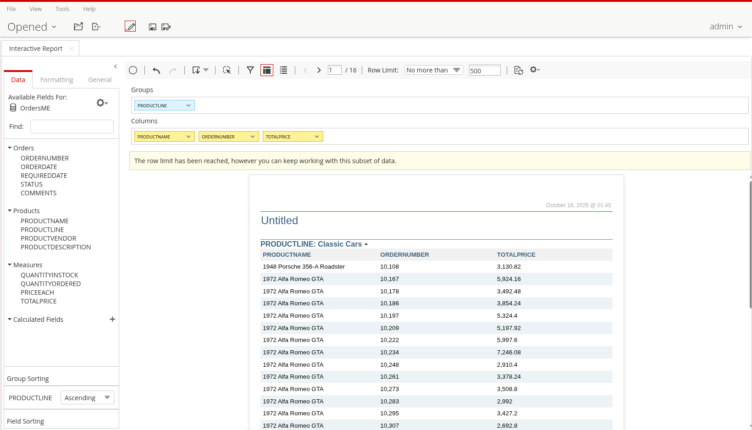752x430 pixels.
Task: Open the Tools menu
Action: (62, 9)
